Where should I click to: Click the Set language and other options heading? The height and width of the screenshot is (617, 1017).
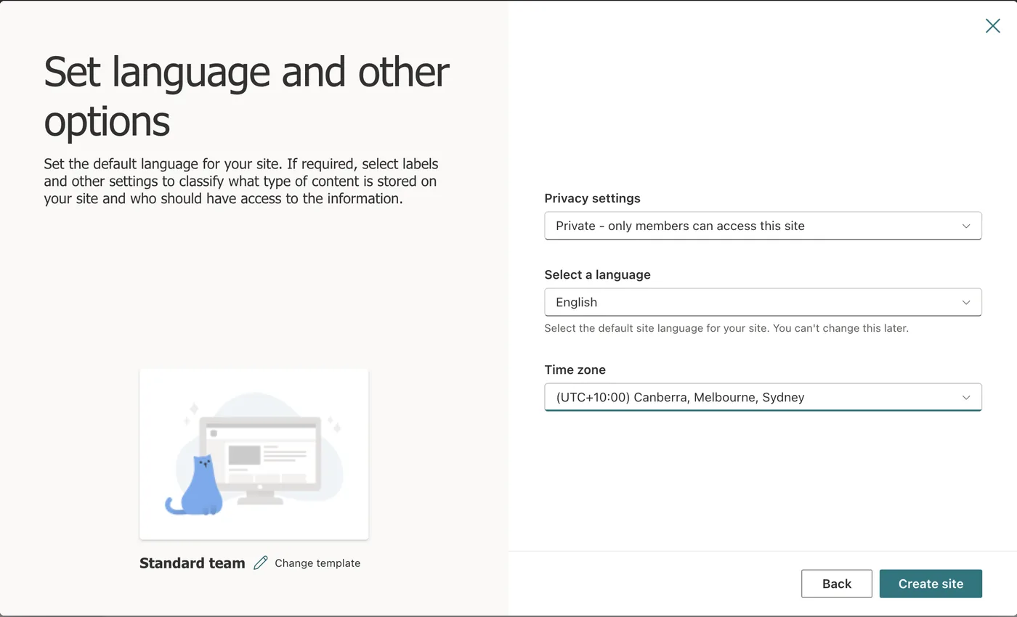pos(247,97)
